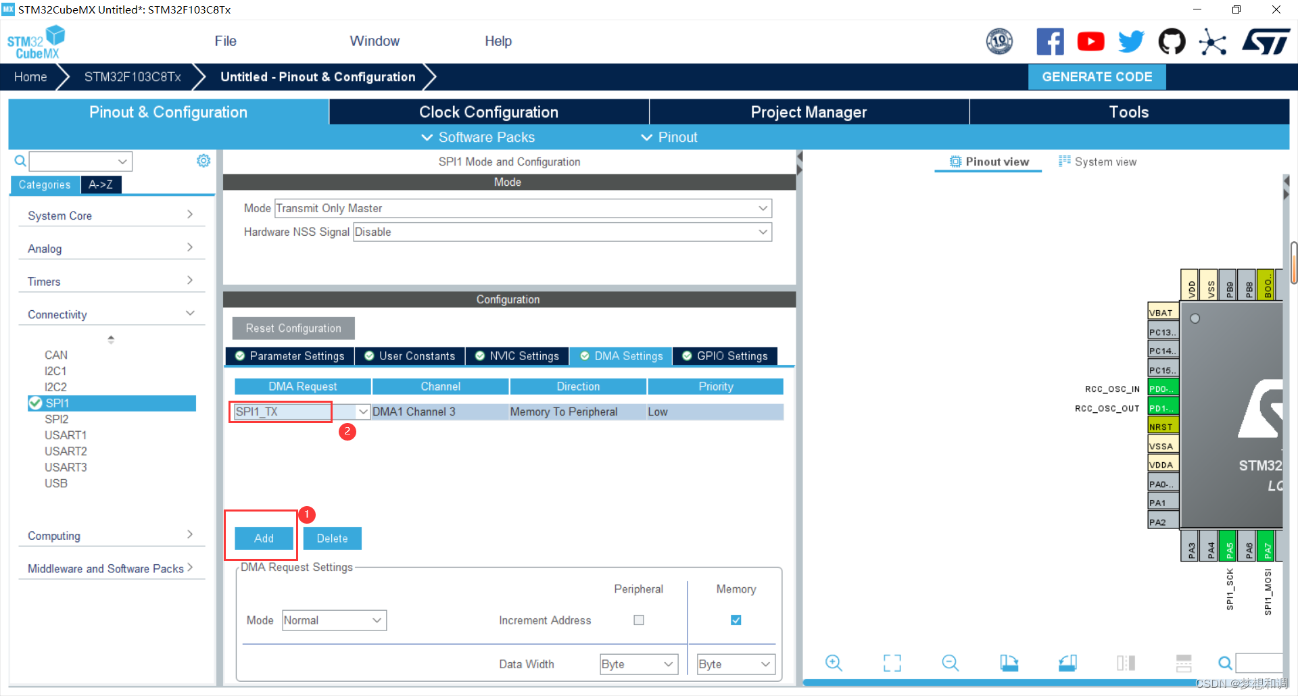Open Peripheral Data Width dropdown
The width and height of the screenshot is (1298, 696).
[x=639, y=664]
